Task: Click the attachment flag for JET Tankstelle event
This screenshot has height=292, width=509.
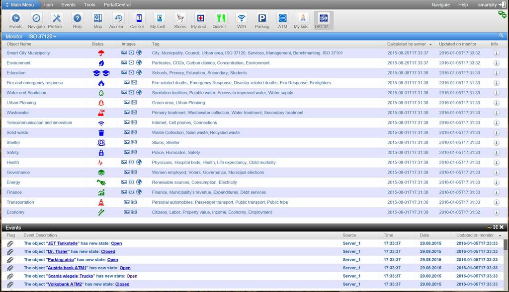Action: 10,243
